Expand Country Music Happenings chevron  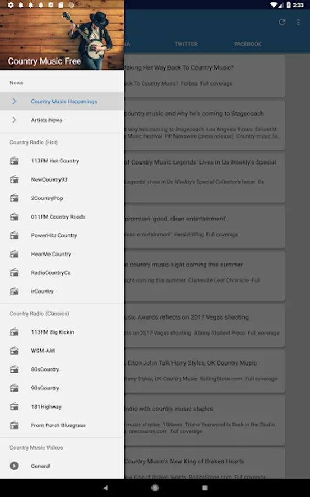click(14, 102)
